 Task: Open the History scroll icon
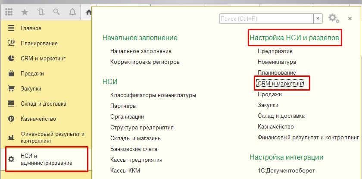tap(41, 12)
